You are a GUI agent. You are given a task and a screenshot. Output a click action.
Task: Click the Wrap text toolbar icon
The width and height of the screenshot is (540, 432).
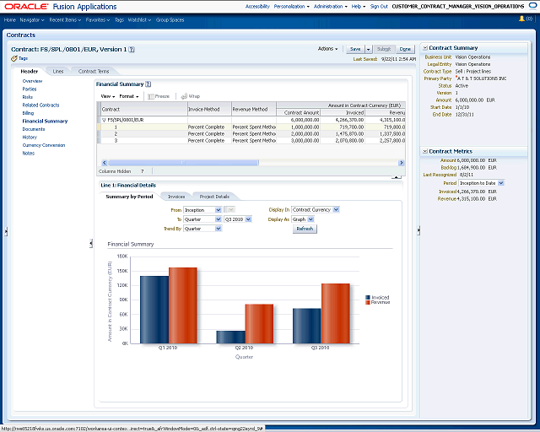click(184, 96)
